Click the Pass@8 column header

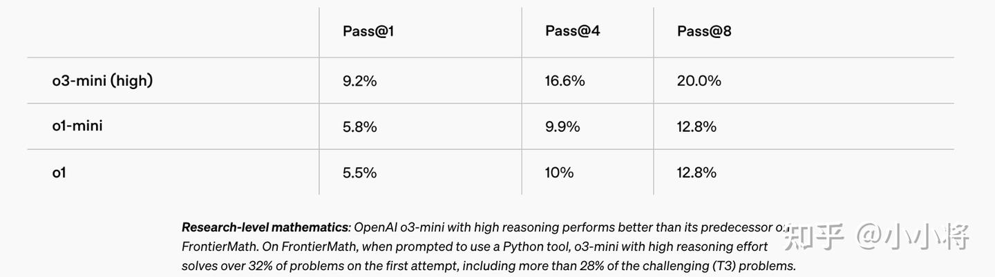(704, 31)
